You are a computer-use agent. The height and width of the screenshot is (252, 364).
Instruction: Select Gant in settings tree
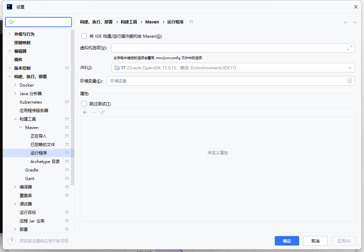tap(30, 179)
